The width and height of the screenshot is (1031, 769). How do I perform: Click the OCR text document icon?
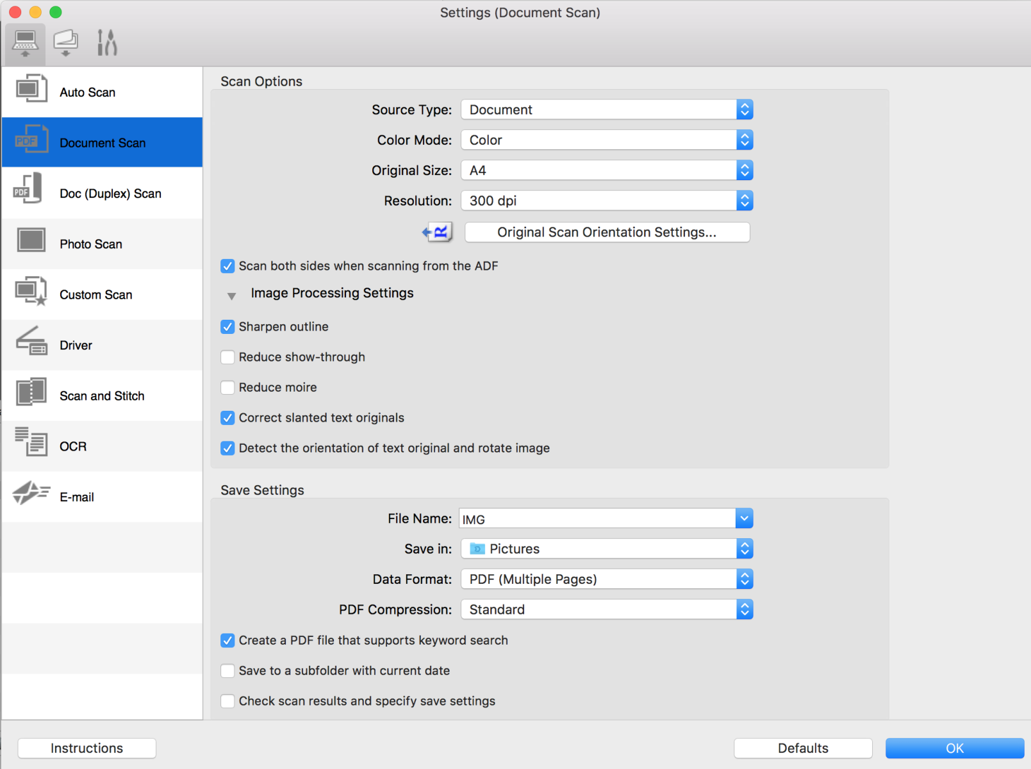point(31,442)
